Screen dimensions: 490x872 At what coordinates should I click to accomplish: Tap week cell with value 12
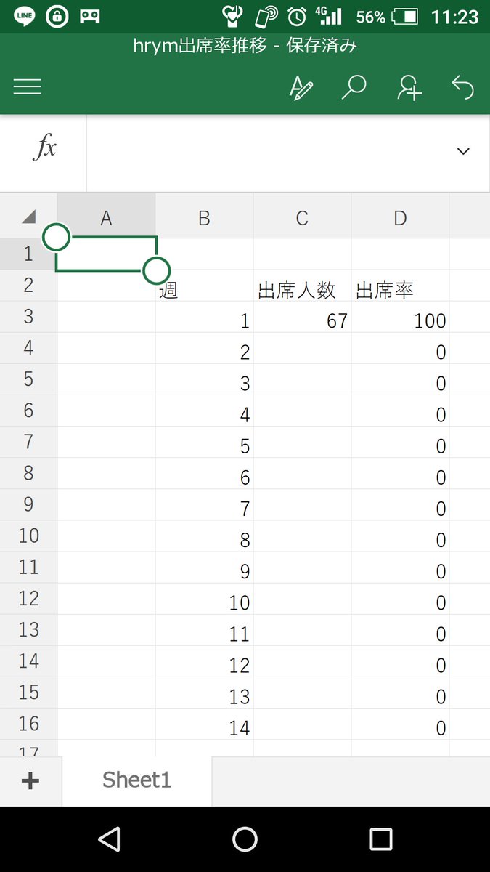tap(204, 661)
